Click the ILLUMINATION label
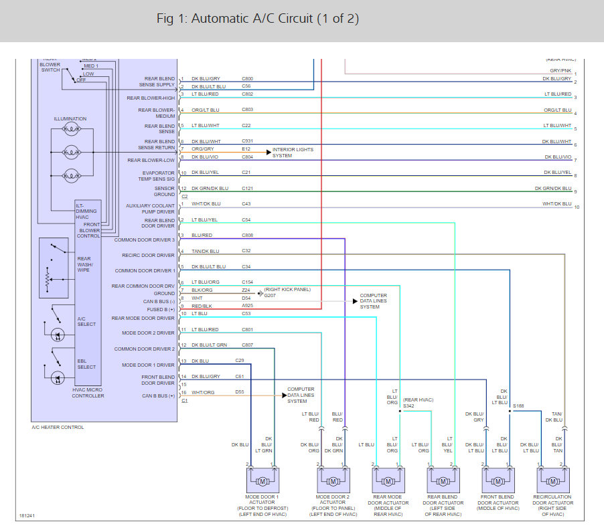Screen dimensions: 604x530 70,119
